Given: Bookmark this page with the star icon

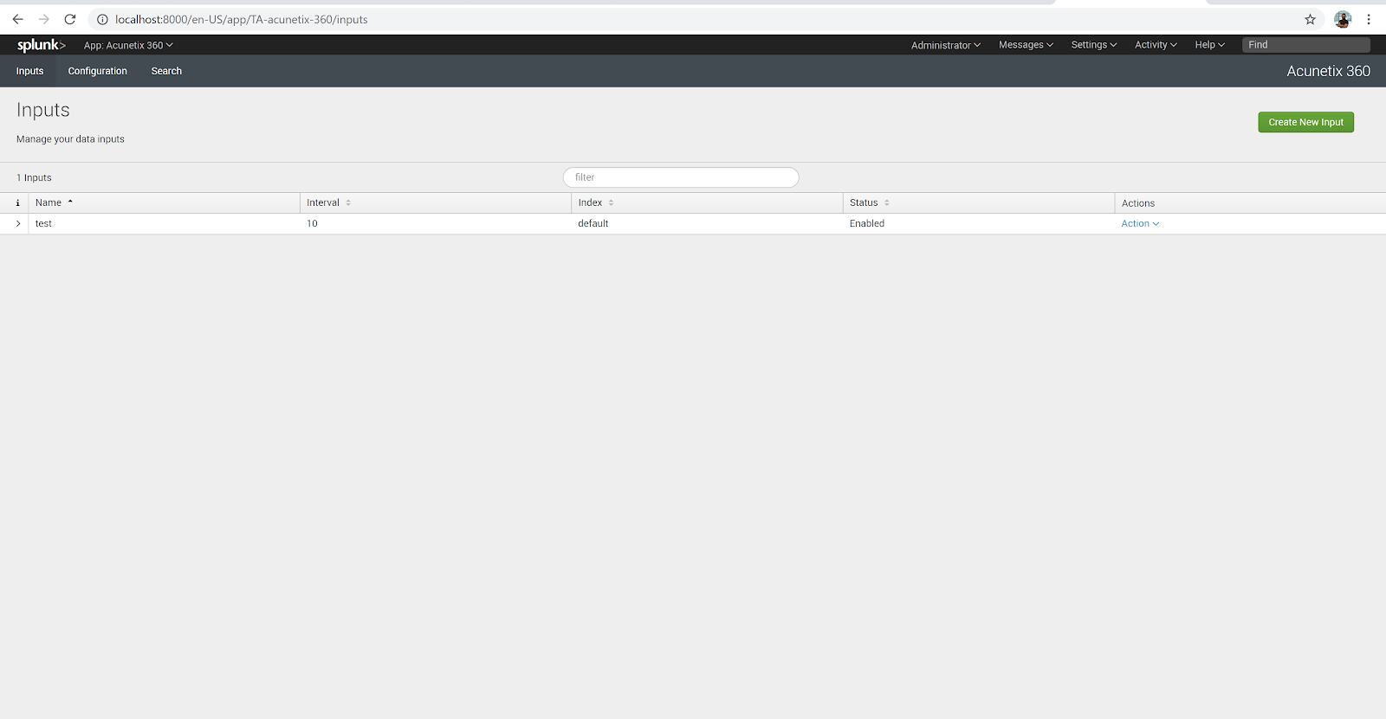Looking at the screenshot, I should [x=1310, y=19].
